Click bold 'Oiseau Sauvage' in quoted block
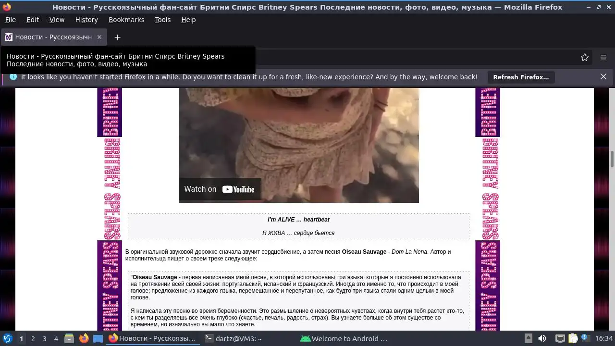Screen dimensions: 615x346 pos(155,277)
